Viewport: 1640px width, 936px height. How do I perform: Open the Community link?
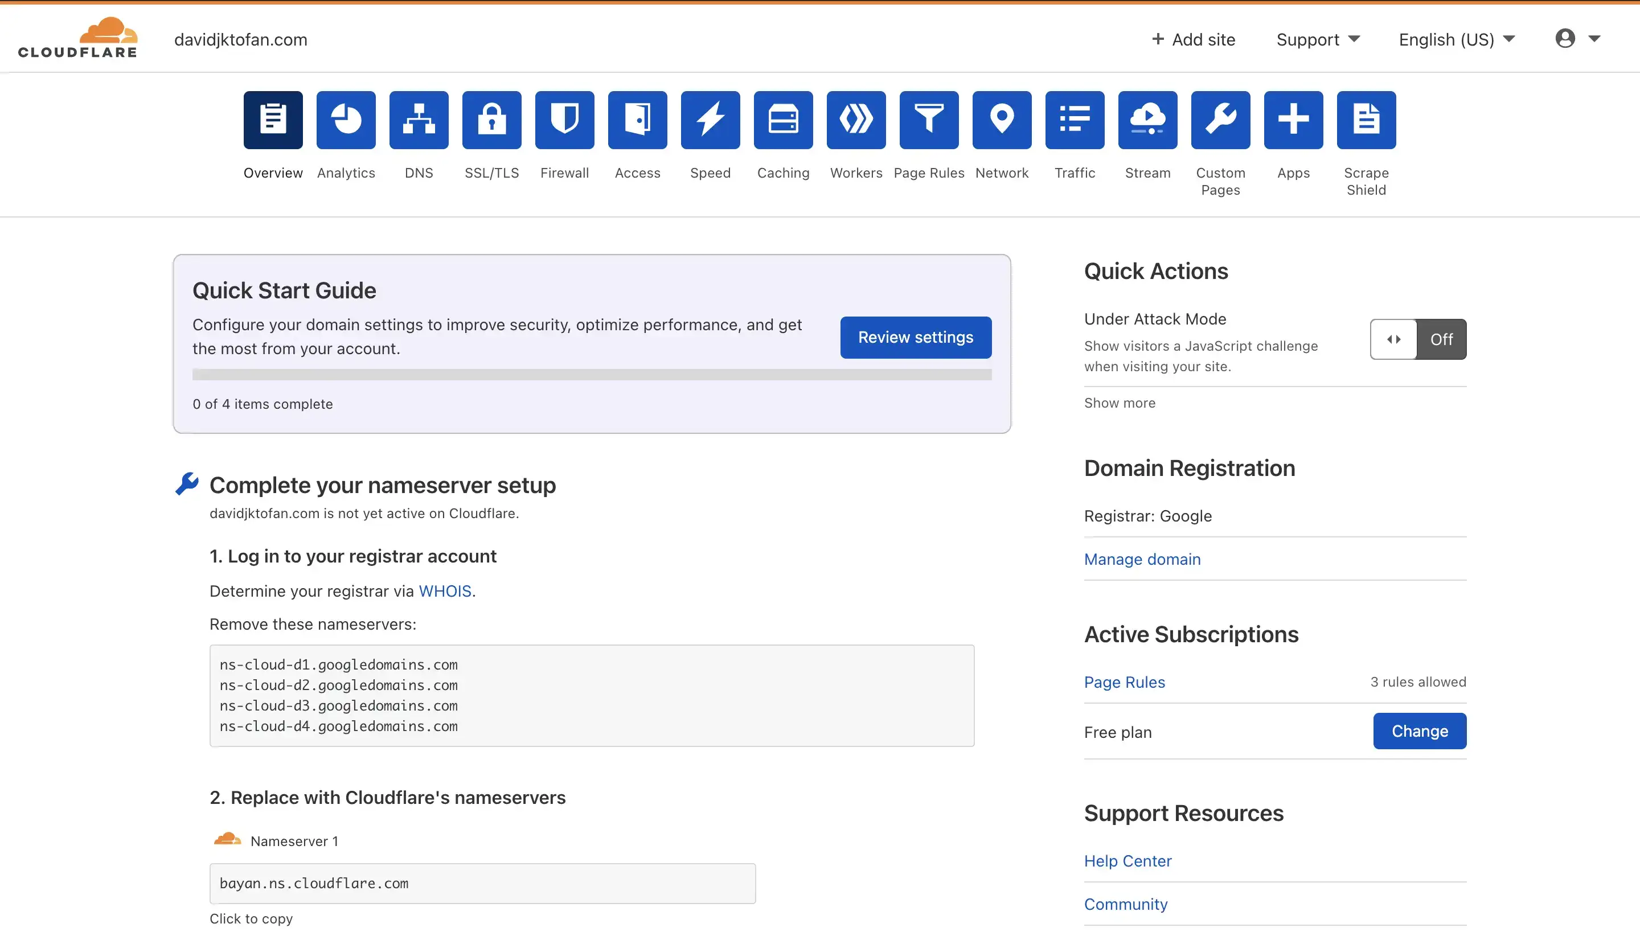pyautogui.click(x=1125, y=905)
